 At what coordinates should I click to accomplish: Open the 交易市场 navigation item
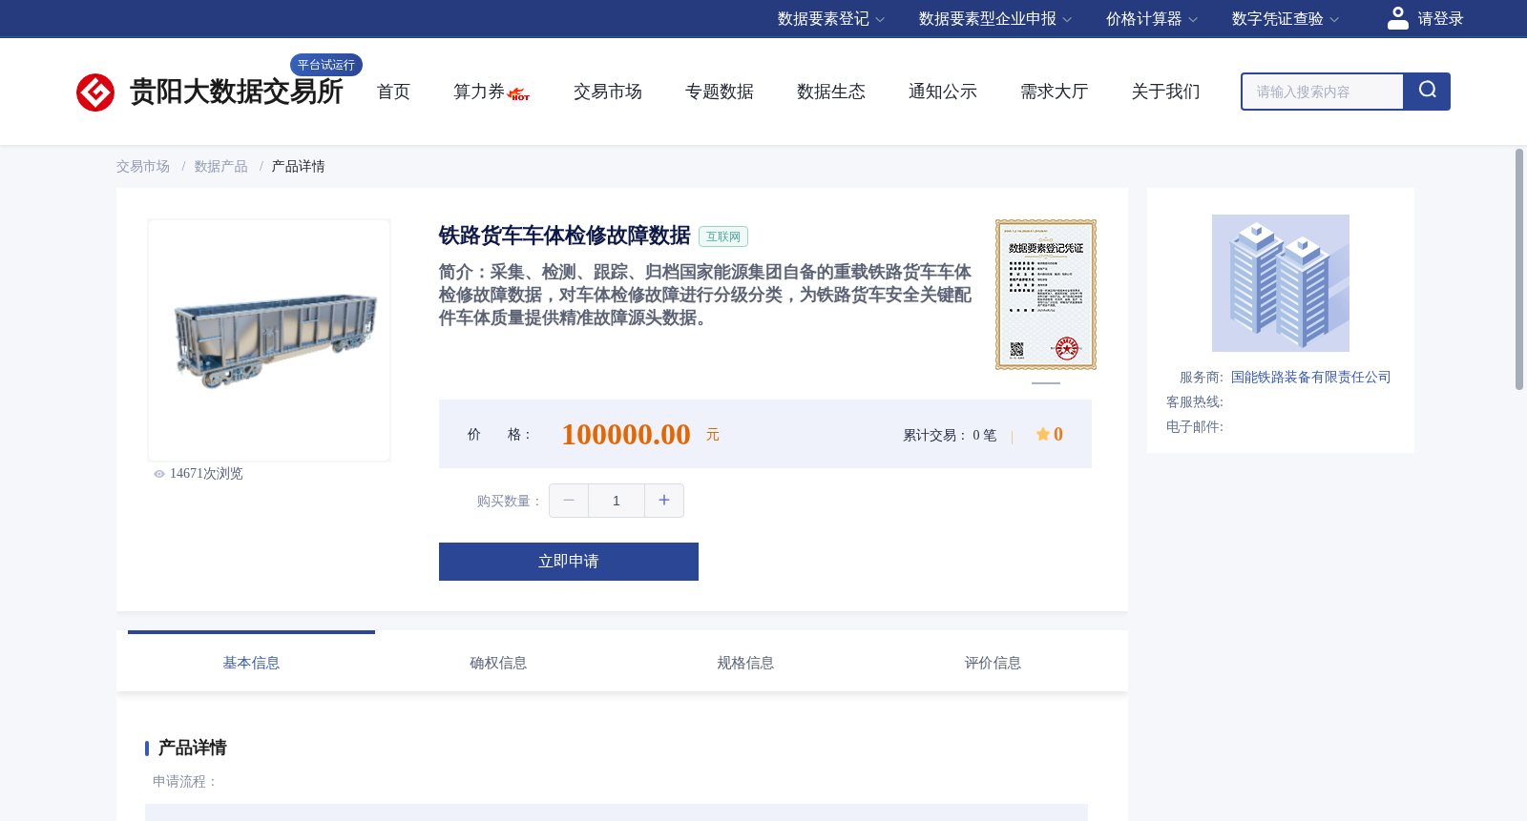point(608,92)
